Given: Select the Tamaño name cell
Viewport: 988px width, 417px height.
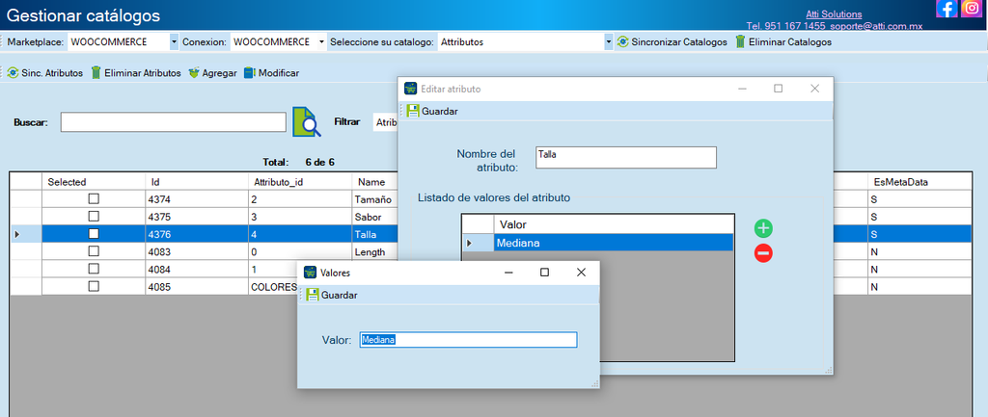Looking at the screenshot, I should pos(375,199).
